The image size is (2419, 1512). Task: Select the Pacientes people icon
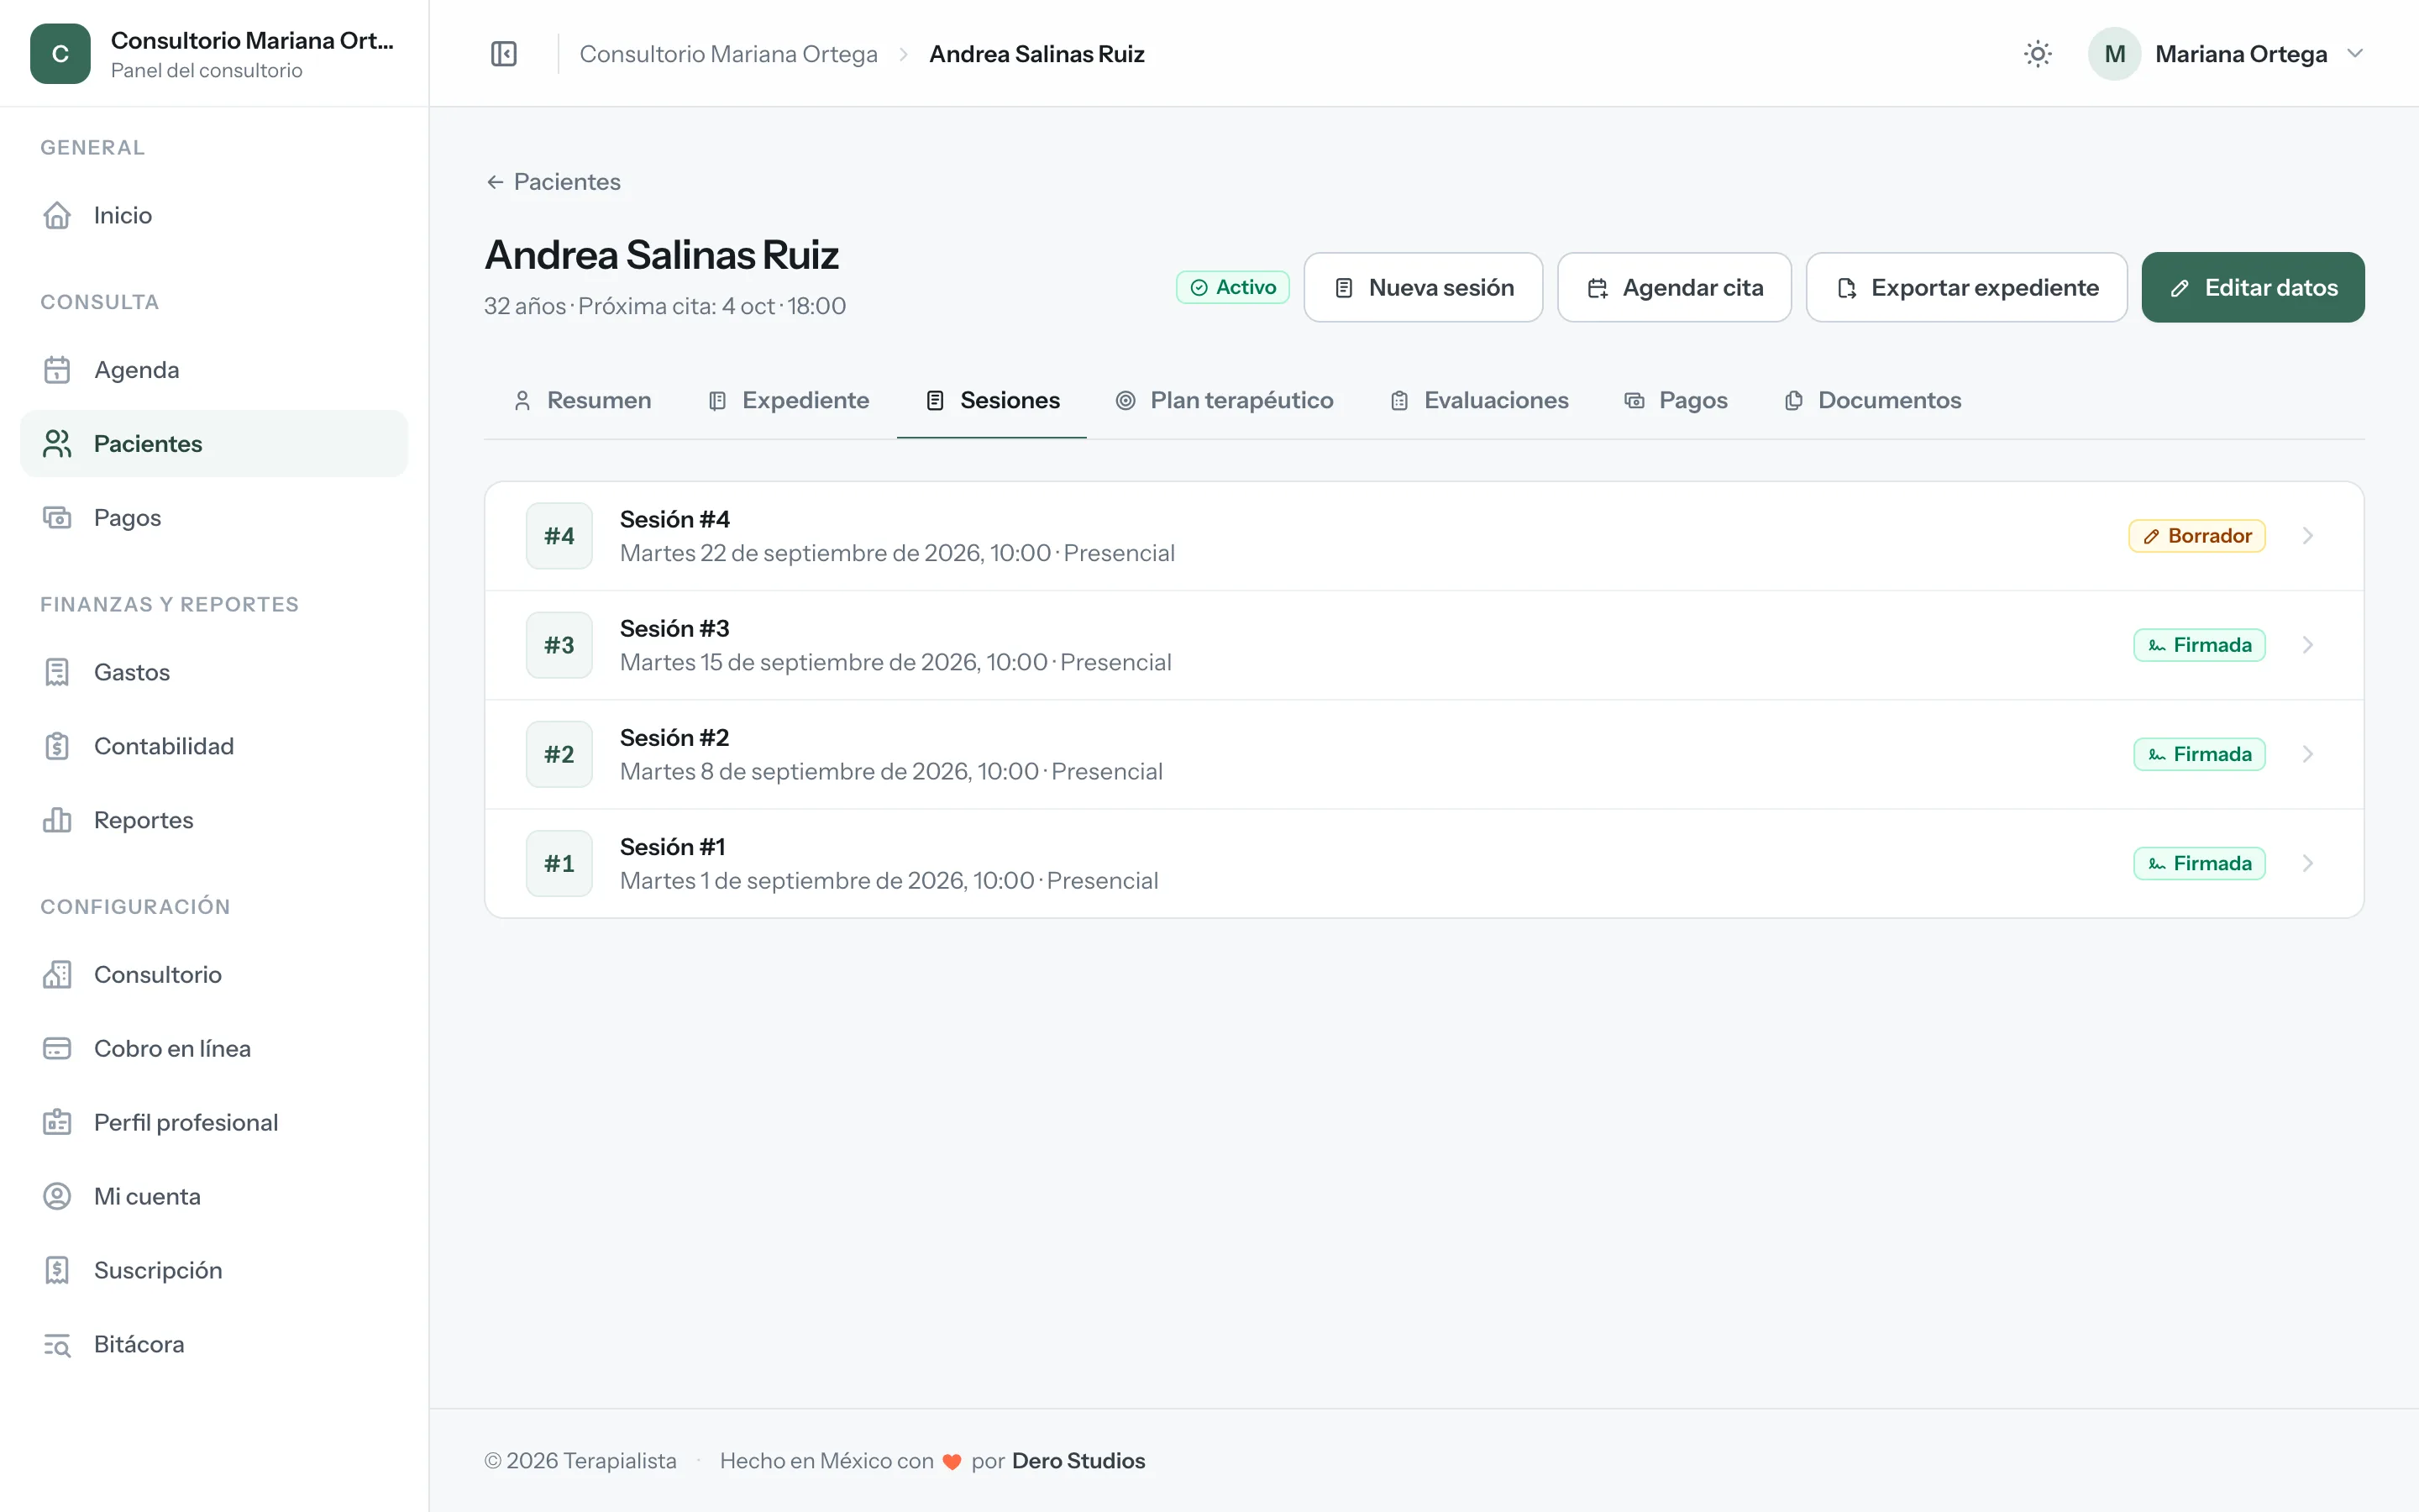[x=57, y=444]
